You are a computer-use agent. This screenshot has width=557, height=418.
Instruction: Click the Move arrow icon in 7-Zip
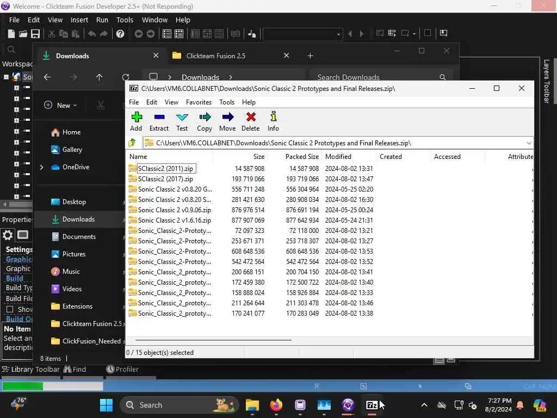tap(227, 121)
